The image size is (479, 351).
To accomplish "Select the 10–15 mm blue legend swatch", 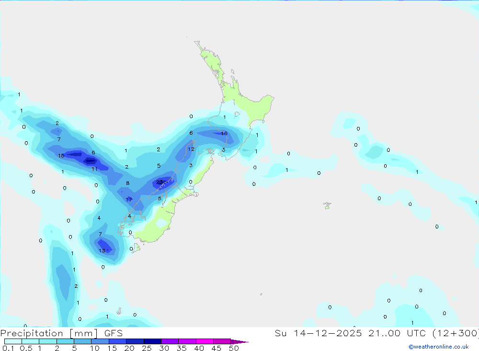I will tap(100, 341).
